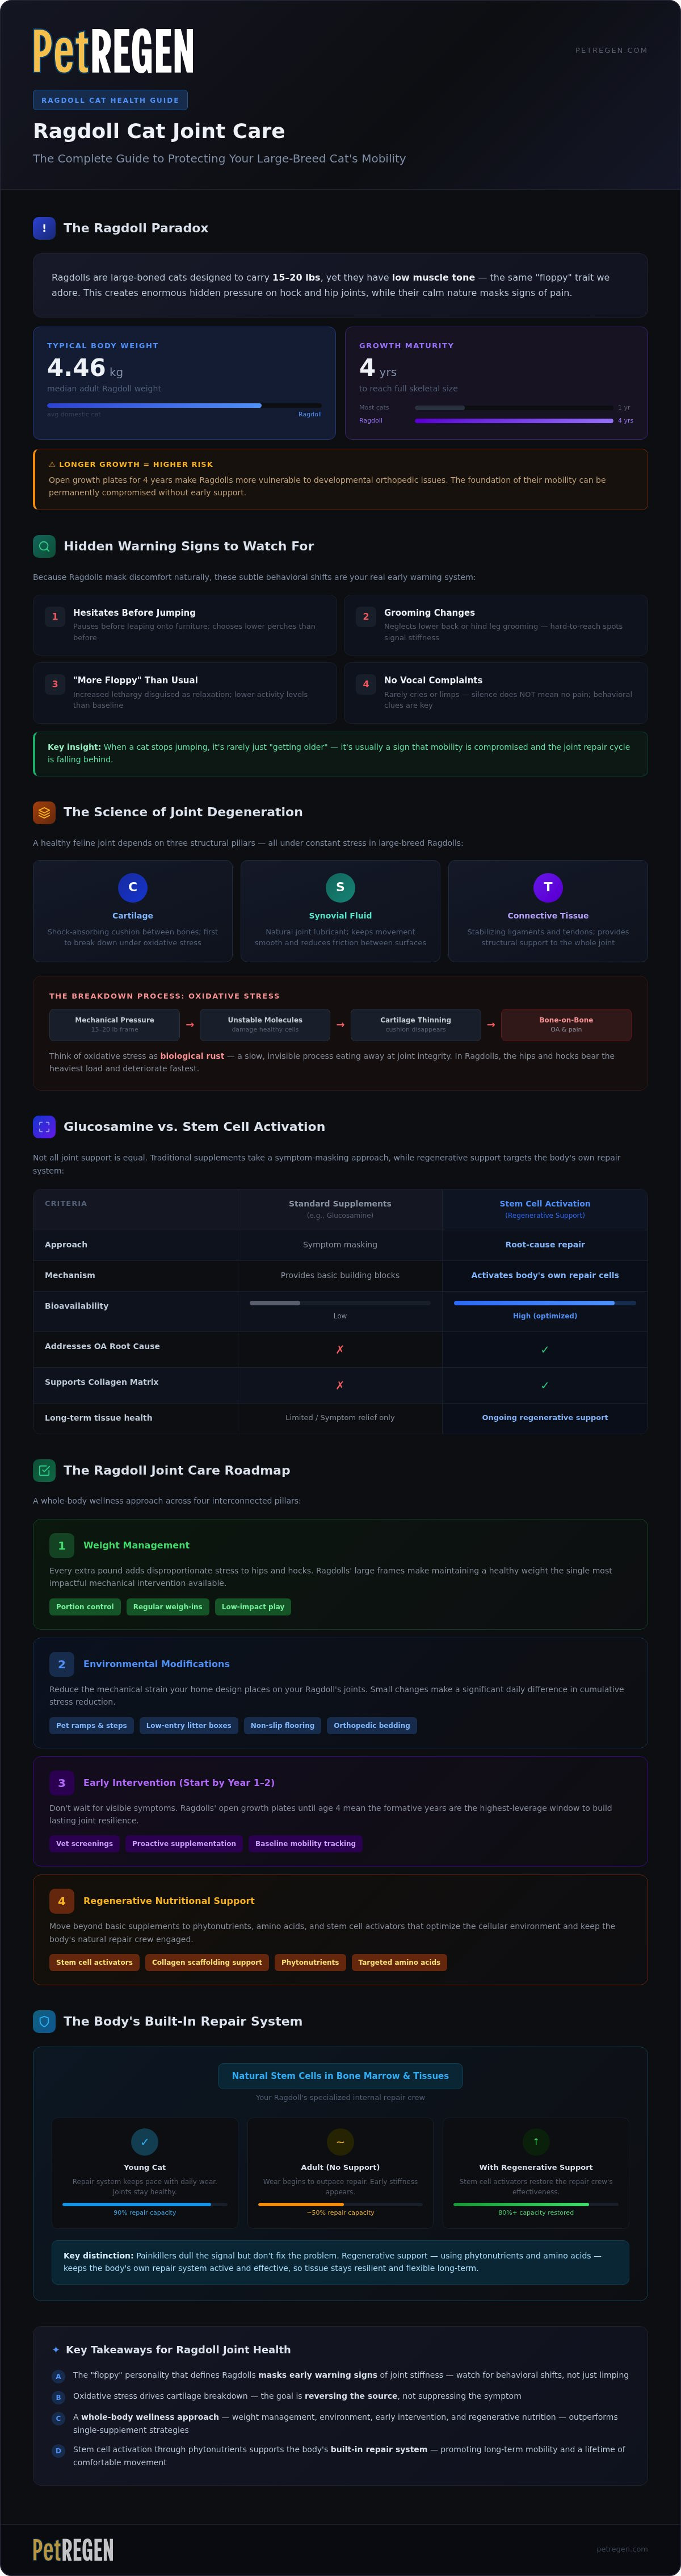Click the Orthopedic bedding tag
681x2576 pixels.
tap(372, 1725)
